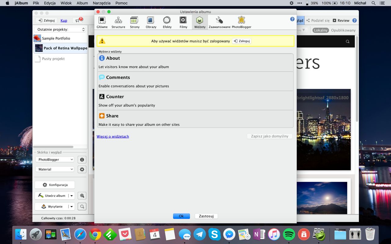Screen dimensions: 391x244
Task: Open Spotlight search in menu bar
Action: click(373, 3)
